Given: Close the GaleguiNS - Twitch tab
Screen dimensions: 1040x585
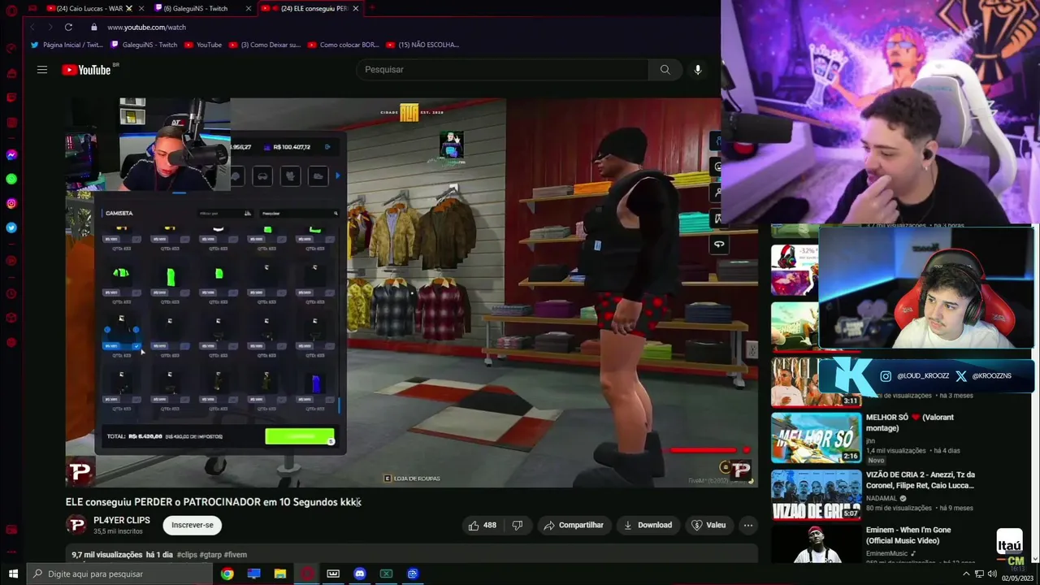Looking at the screenshot, I should coord(248,8).
